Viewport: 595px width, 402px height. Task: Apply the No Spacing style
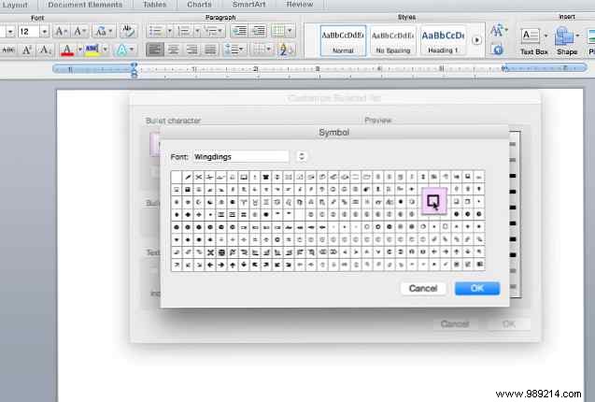(x=392, y=40)
